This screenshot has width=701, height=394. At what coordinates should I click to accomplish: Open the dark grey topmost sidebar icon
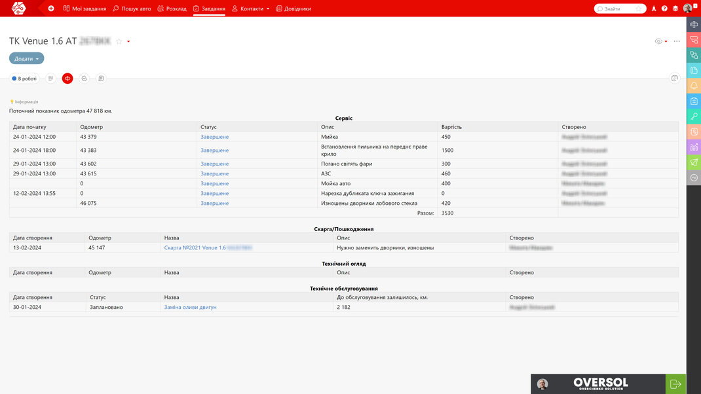click(694, 24)
